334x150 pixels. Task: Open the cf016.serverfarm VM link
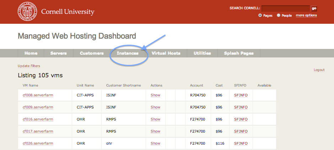38,120
